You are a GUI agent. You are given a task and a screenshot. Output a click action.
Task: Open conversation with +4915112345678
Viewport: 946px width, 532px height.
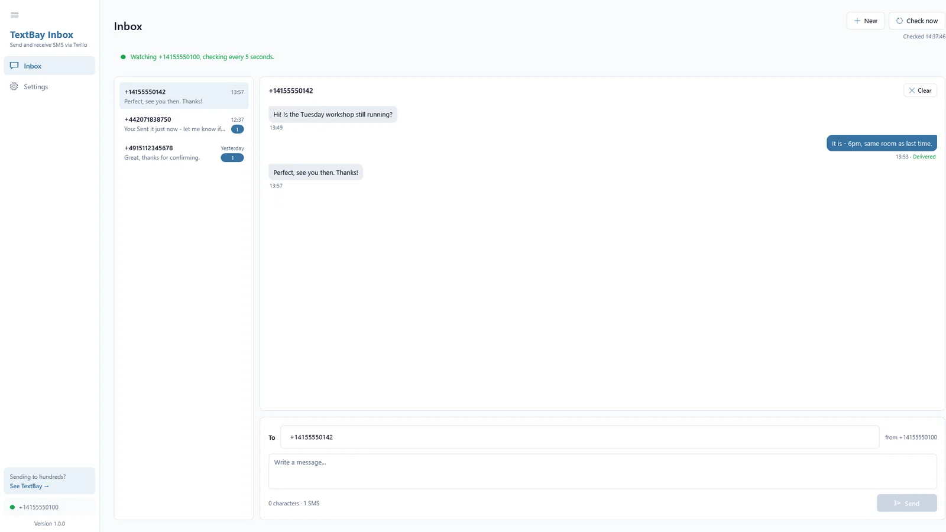[x=184, y=153]
